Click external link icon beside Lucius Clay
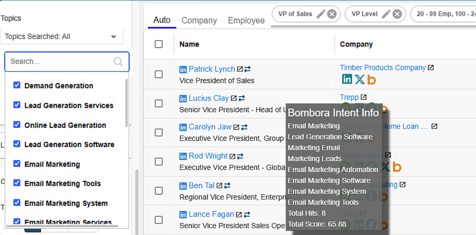 [233, 98]
